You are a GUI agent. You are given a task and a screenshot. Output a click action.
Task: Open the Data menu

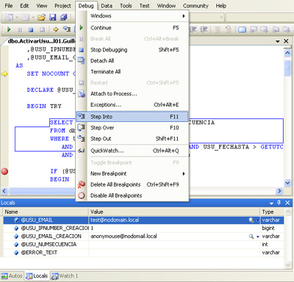click(x=107, y=6)
